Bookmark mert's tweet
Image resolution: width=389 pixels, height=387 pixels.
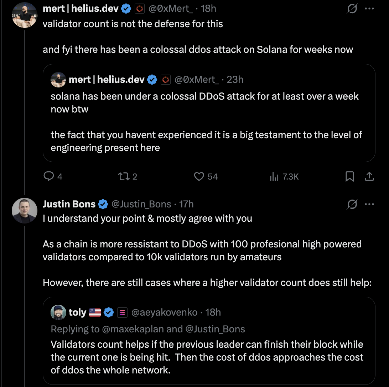click(x=350, y=176)
